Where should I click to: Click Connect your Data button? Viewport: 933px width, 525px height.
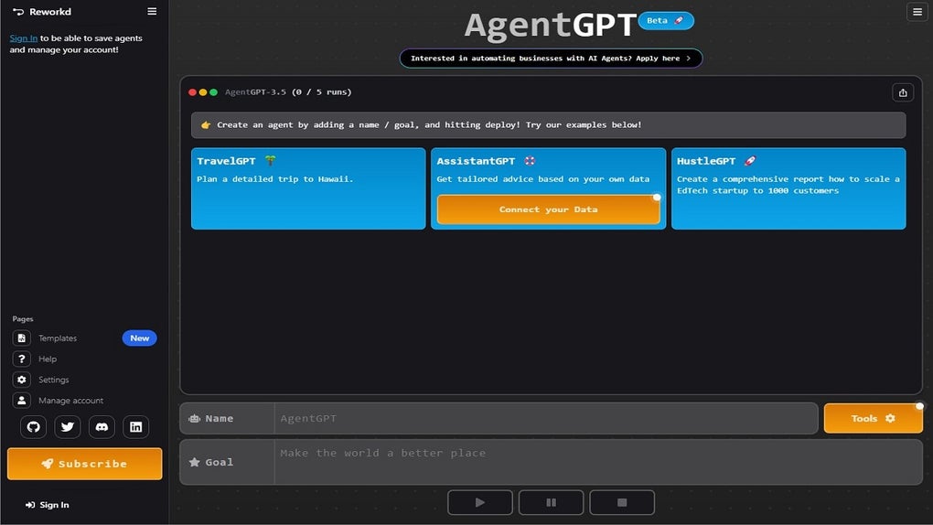tap(548, 209)
